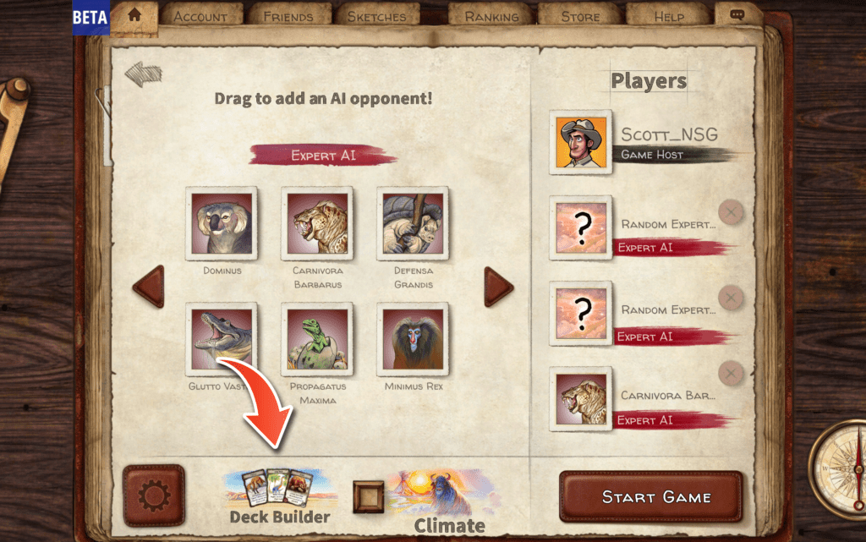The width and height of the screenshot is (866, 542).
Task: Open the Friends tab
Action: pos(288,16)
